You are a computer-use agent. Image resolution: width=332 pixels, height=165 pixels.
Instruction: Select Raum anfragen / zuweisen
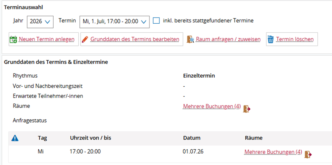228,39
